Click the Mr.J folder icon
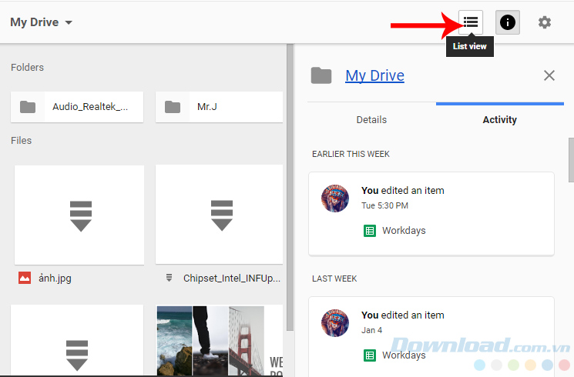The height and width of the screenshot is (377, 574). [173, 107]
